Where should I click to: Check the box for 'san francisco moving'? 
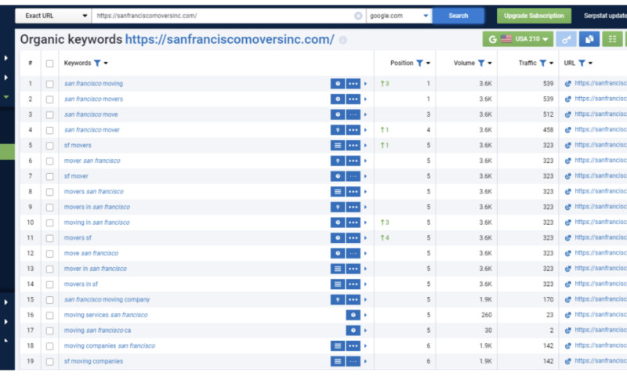[x=49, y=84]
